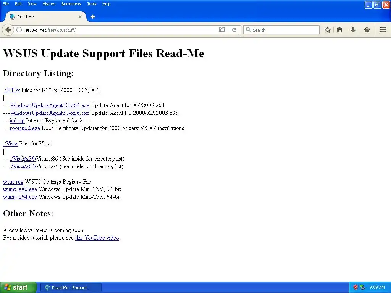The image size is (391, 293).
Task: Download WindowsUpdateAgent30-x86.exe
Action: tap(50, 113)
